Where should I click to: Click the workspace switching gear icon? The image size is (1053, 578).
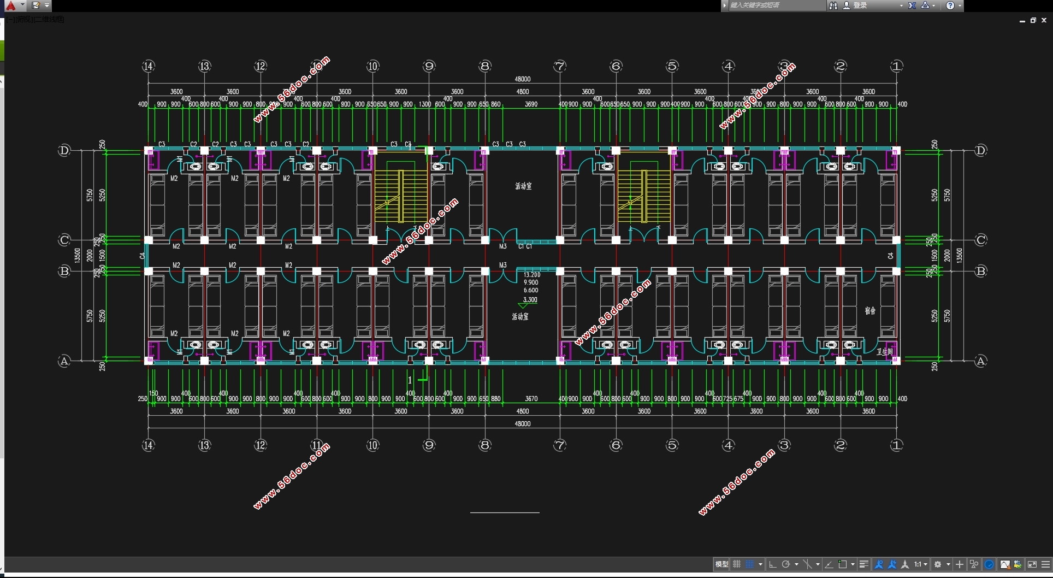pyautogui.click(x=938, y=564)
